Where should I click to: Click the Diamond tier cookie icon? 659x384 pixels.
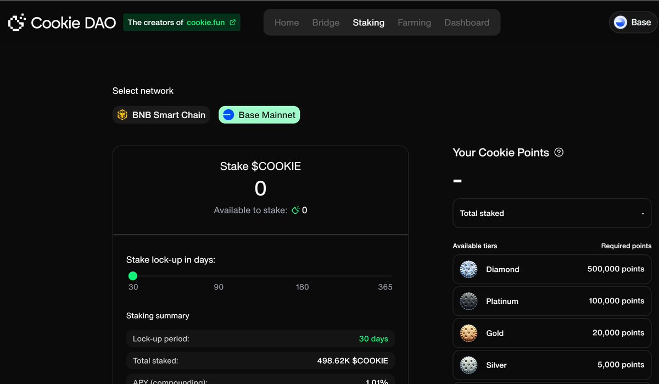[469, 269]
